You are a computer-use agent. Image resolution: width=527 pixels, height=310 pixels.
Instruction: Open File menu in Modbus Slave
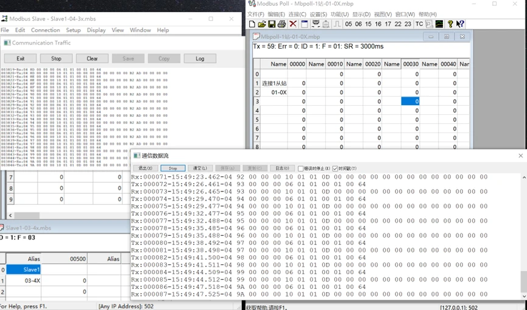(x=5, y=30)
